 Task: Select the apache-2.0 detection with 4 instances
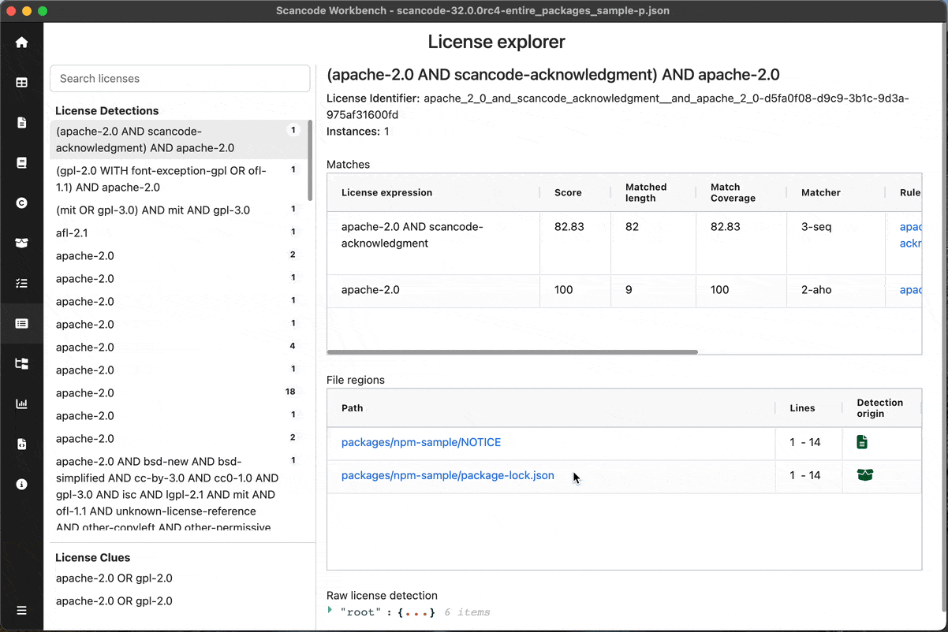(178, 347)
